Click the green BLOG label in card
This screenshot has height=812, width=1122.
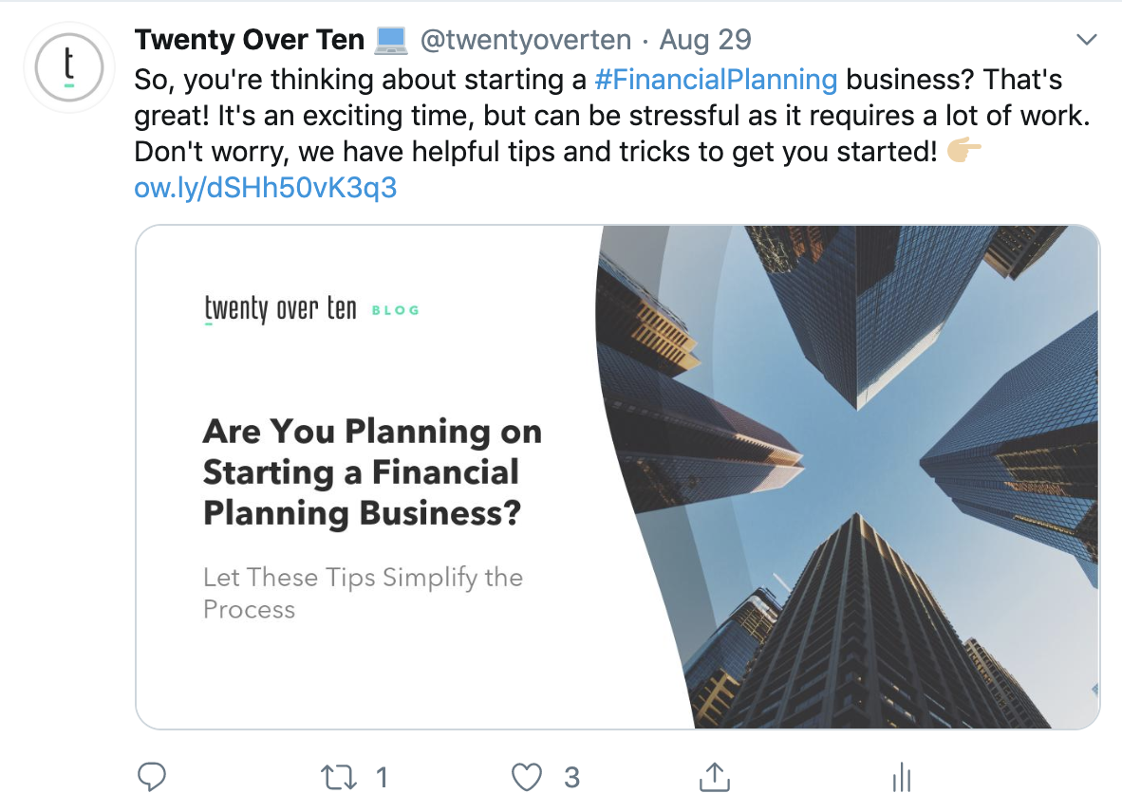coord(395,310)
